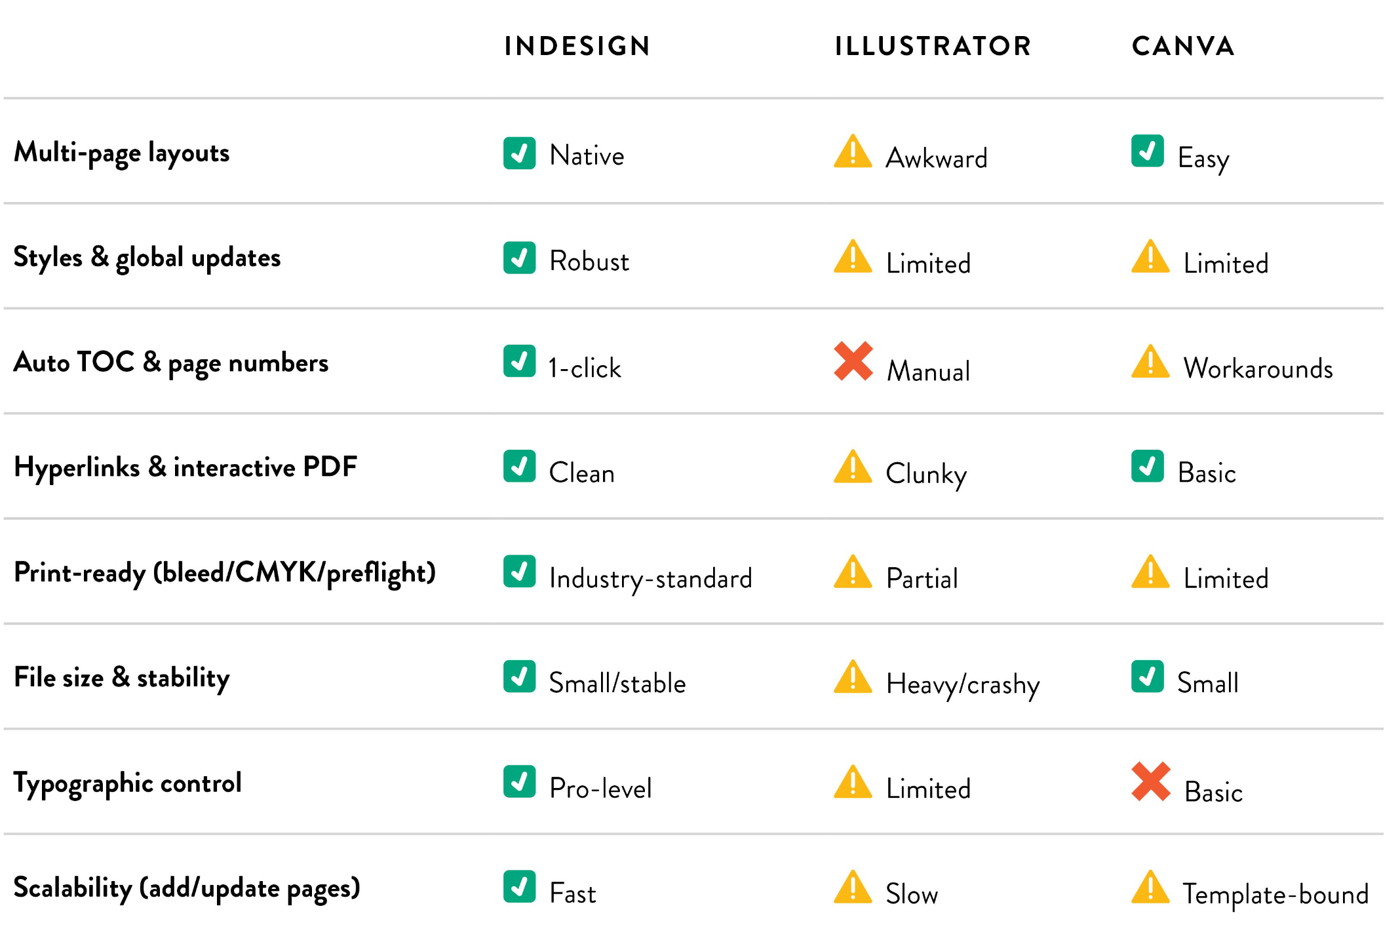Click the warning icon next to Slow

click(x=852, y=888)
